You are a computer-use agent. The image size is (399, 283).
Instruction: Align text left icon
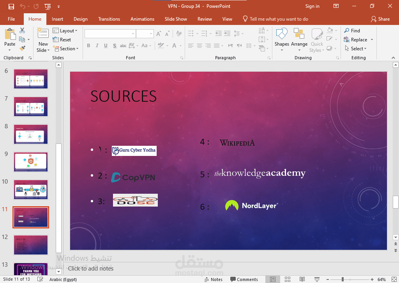[x=191, y=46]
